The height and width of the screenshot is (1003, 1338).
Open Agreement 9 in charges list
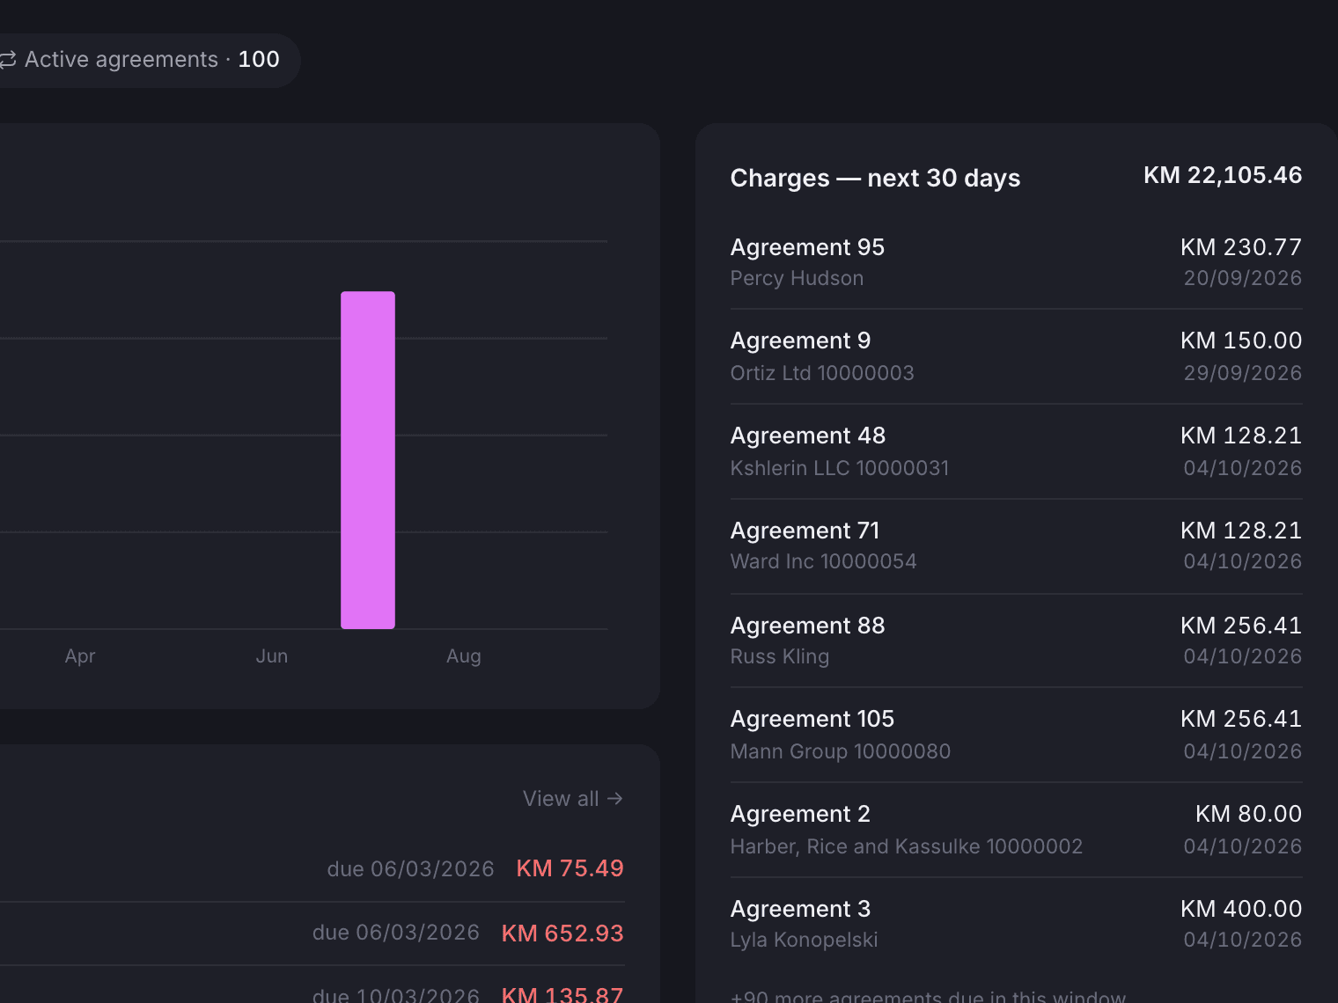[x=1016, y=356]
